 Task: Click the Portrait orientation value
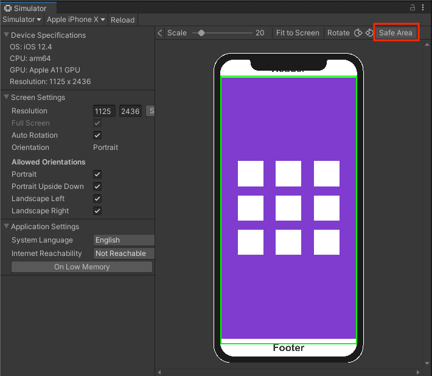click(105, 147)
